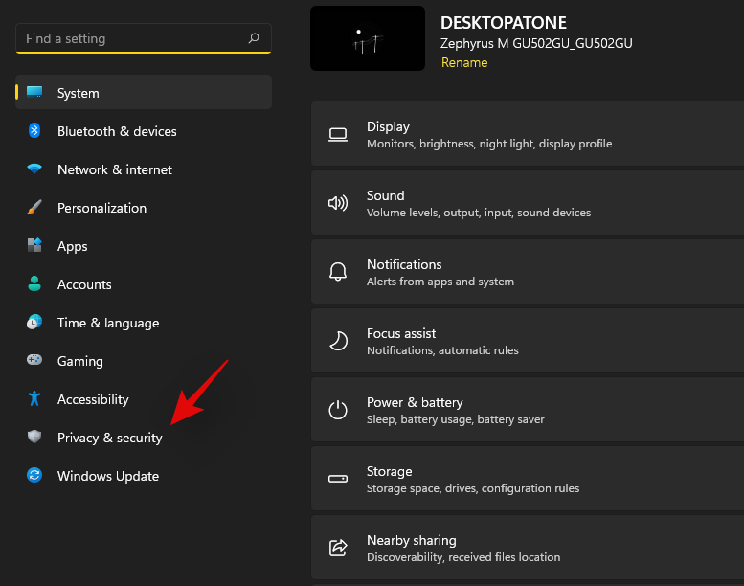Click the Apps grid icon
Image resolution: width=744 pixels, height=586 pixels.
[x=34, y=246]
